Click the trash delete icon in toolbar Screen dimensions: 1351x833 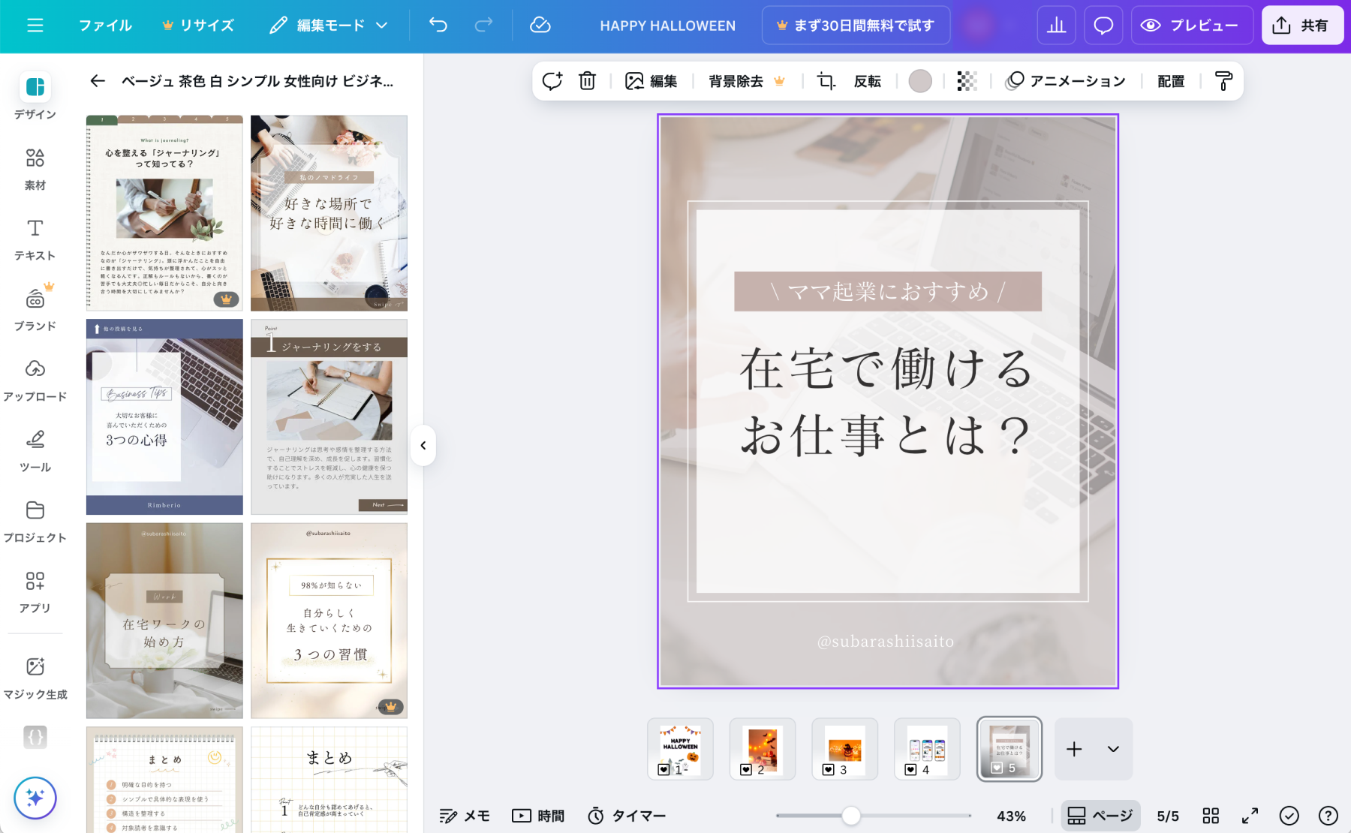587,81
